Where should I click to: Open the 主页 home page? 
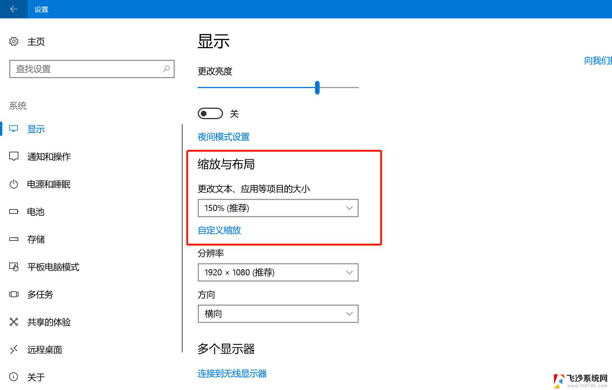click(x=36, y=41)
